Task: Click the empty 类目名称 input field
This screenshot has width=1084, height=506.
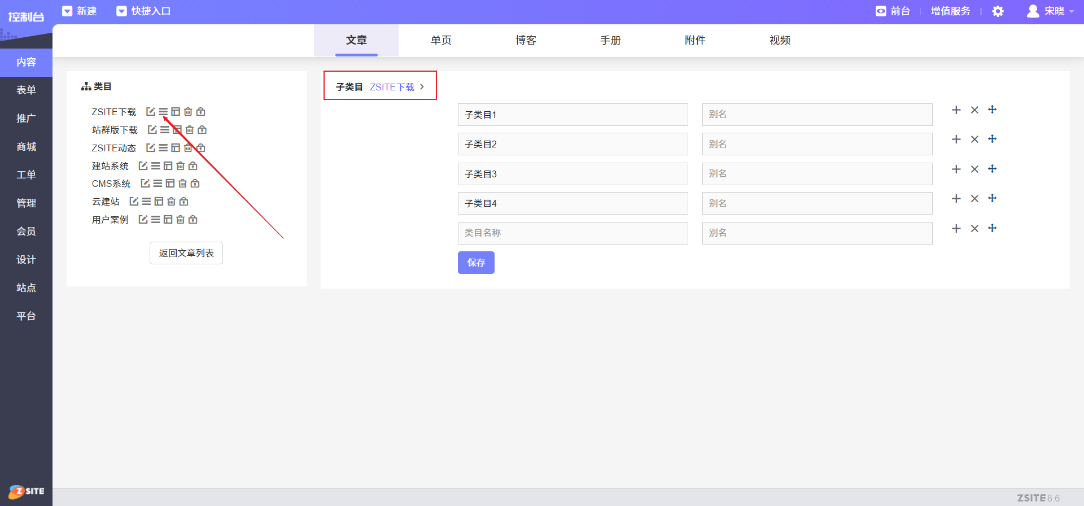Action: [x=572, y=233]
